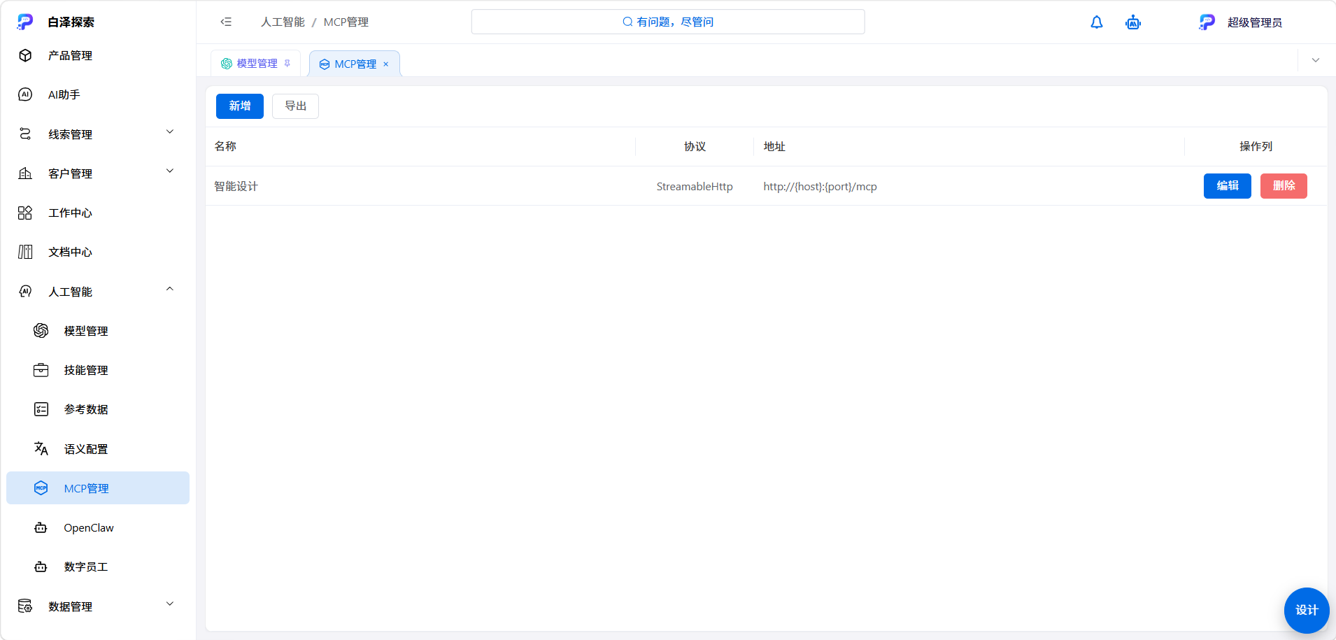
Task: Click the 文档中心 books icon
Action: coord(25,252)
